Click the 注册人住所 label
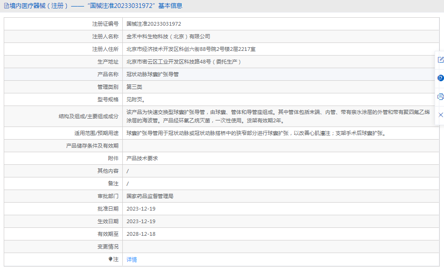444x268 pixels. pyautogui.click(x=106, y=49)
